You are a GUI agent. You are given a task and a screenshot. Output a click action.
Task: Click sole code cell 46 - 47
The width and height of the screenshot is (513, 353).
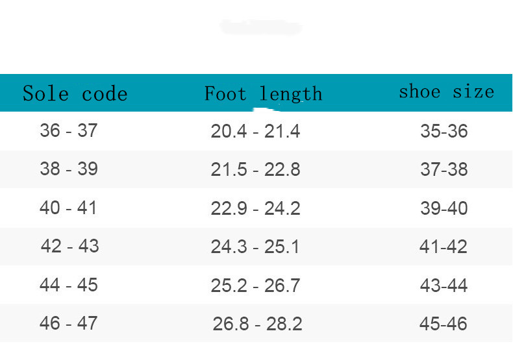pos(69,323)
